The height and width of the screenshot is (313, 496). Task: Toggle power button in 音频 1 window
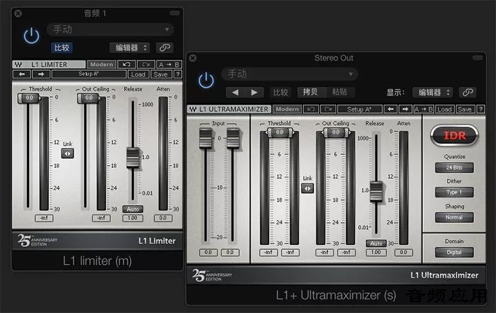coord(31,36)
